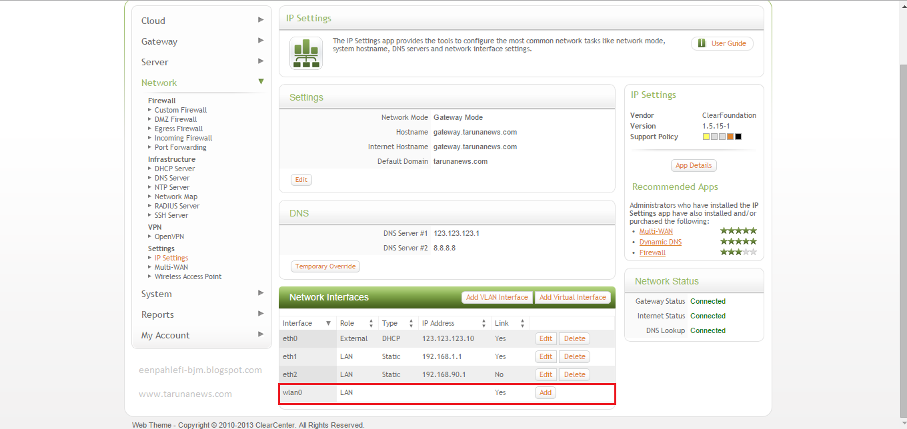Sort the Type column using its arrows
Image resolution: width=907 pixels, height=429 pixels.
click(x=410, y=323)
